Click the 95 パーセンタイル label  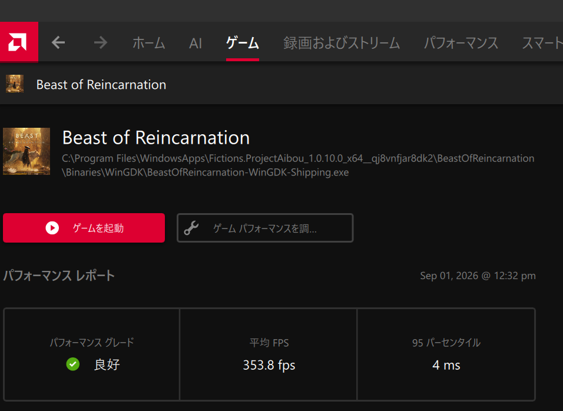click(446, 343)
